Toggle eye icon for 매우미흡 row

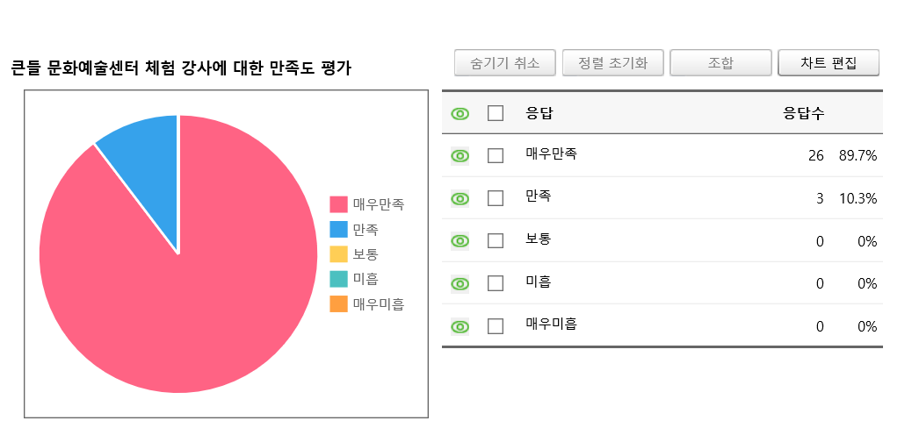coord(460,327)
